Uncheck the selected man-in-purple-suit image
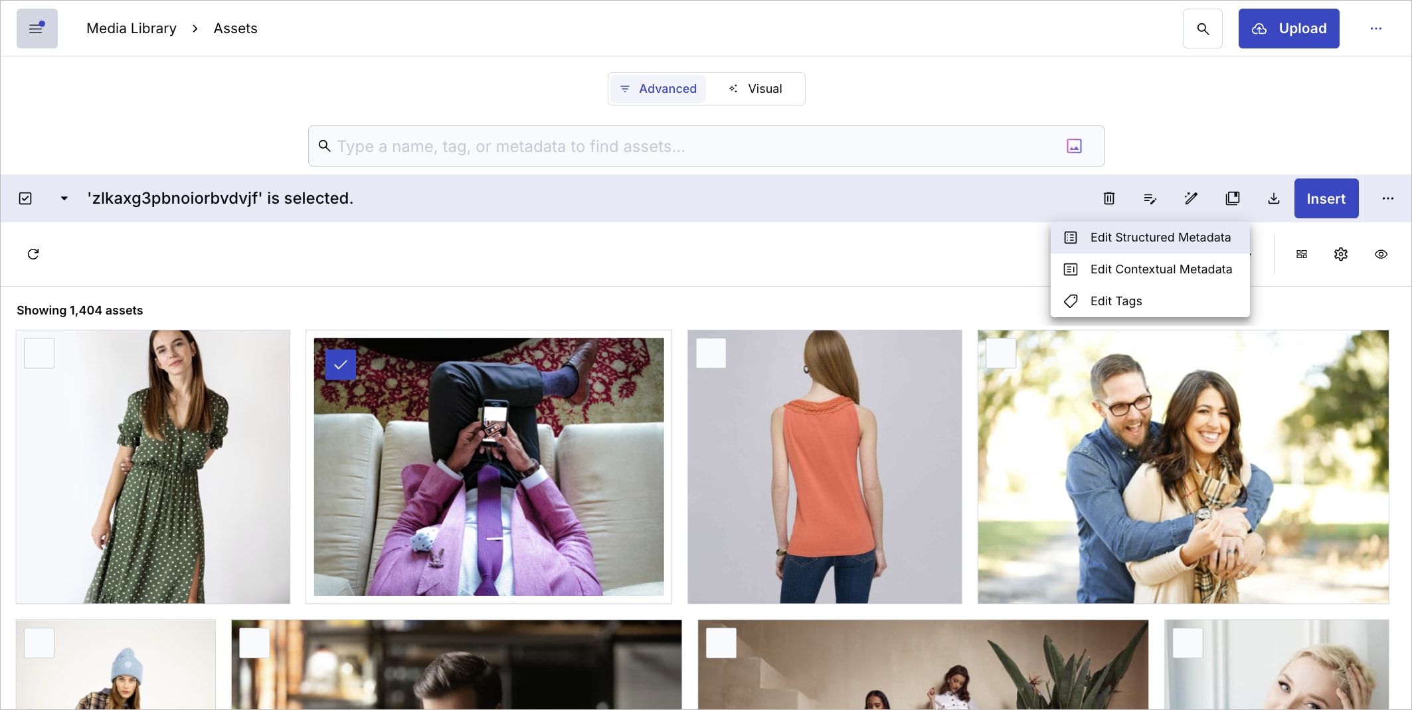 (341, 365)
